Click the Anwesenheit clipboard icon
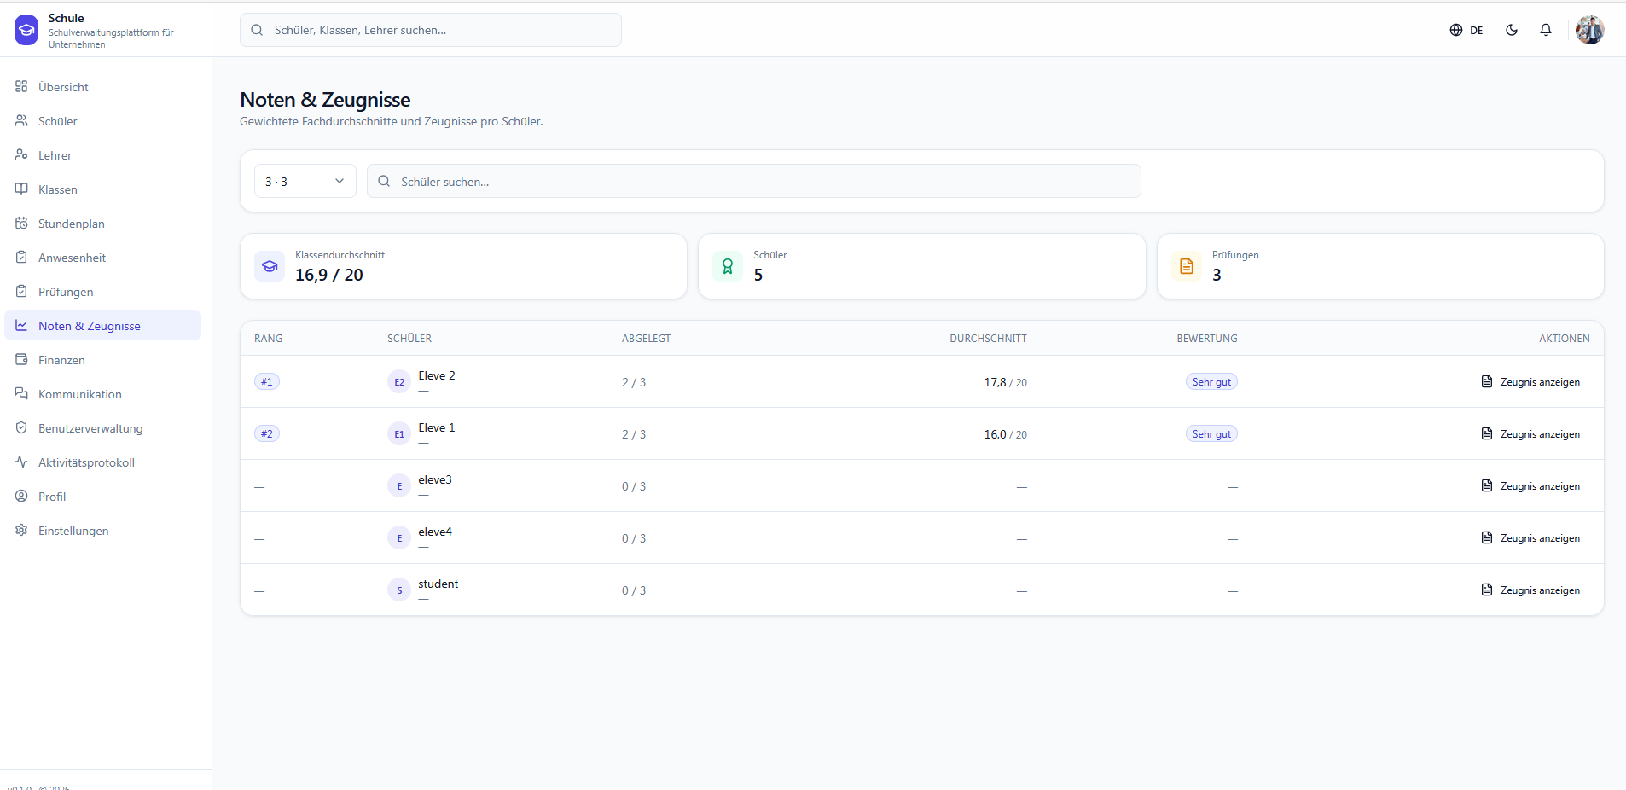The height and width of the screenshot is (790, 1626). (21, 257)
